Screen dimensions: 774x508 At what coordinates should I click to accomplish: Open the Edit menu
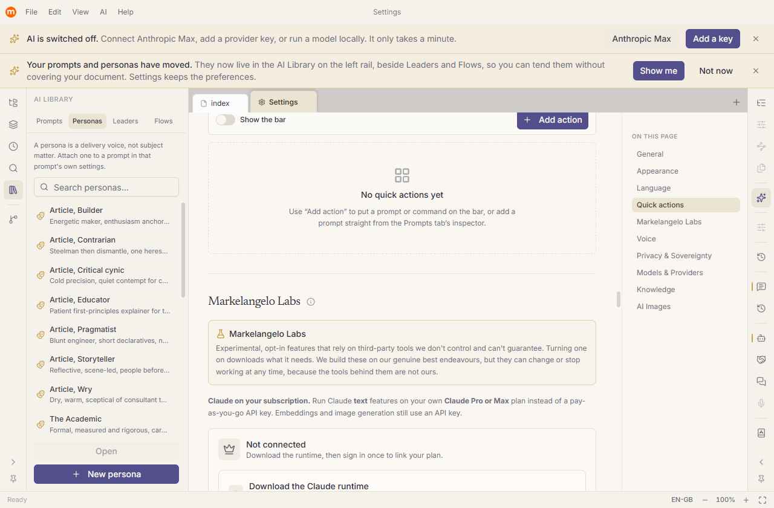click(55, 12)
